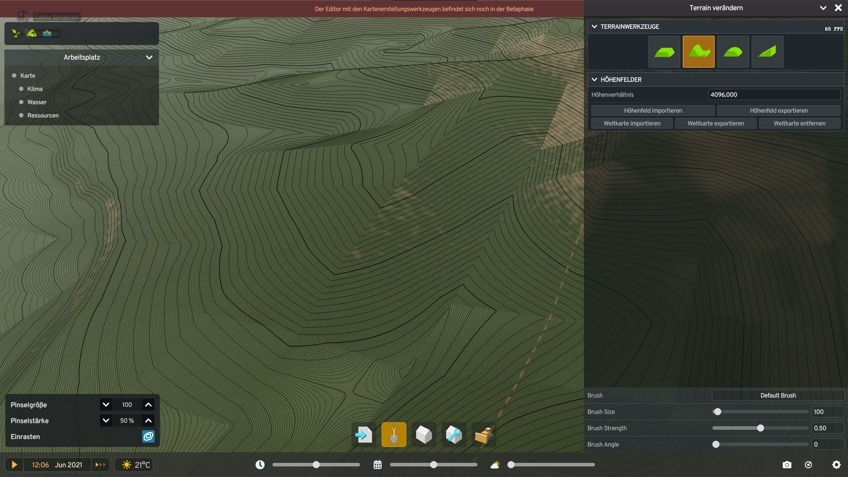Start simulation with the play button
848x477 pixels.
coord(14,465)
